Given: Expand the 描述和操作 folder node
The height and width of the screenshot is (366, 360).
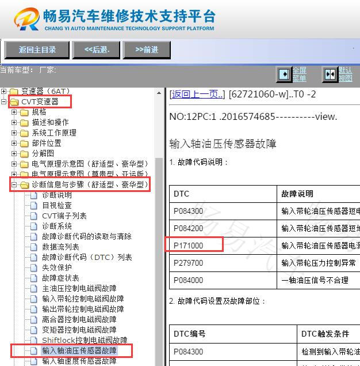Looking at the screenshot, I should (x=14, y=122).
